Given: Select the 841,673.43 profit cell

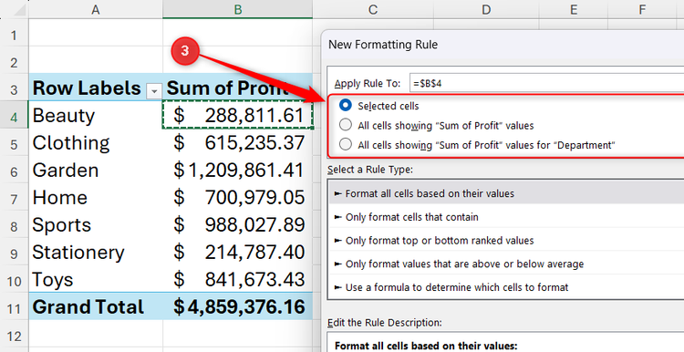Looking at the screenshot, I should (x=238, y=280).
